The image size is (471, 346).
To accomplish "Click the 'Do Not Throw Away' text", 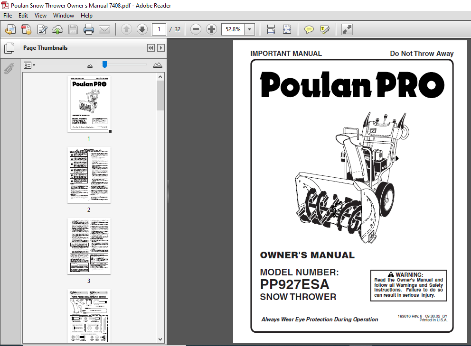I will click(422, 54).
